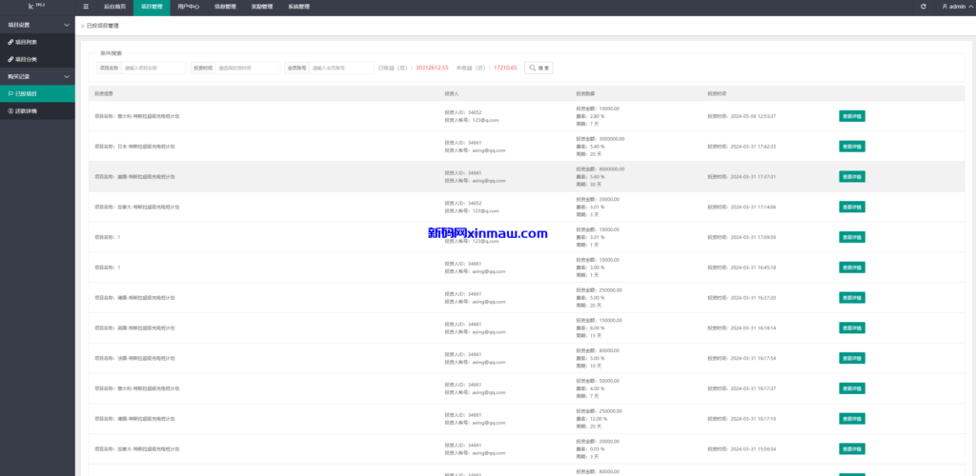This screenshot has width=976, height=476.
Task: Click the magnifier icon in the search button
Action: point(533,68)
